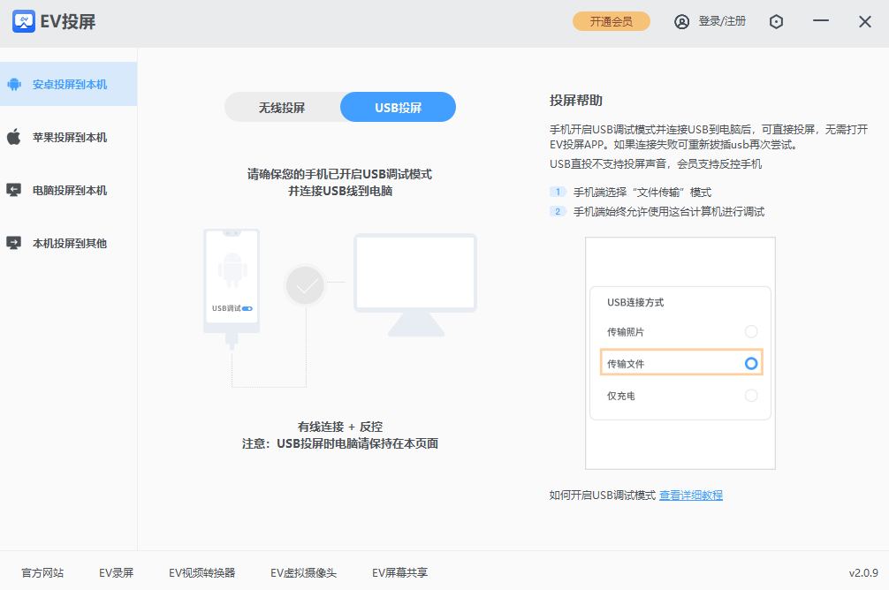Minimize the EV投屏 window
The height and width of the screenshot is (590, 889).
(x=821, y=22)
